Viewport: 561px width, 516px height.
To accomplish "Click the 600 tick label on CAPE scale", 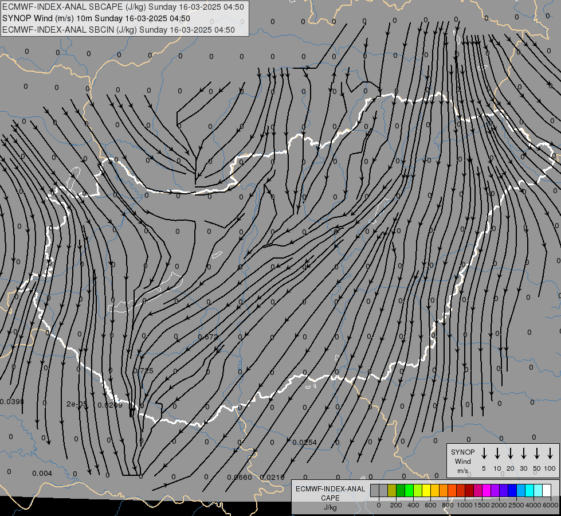I will [430, 505].
